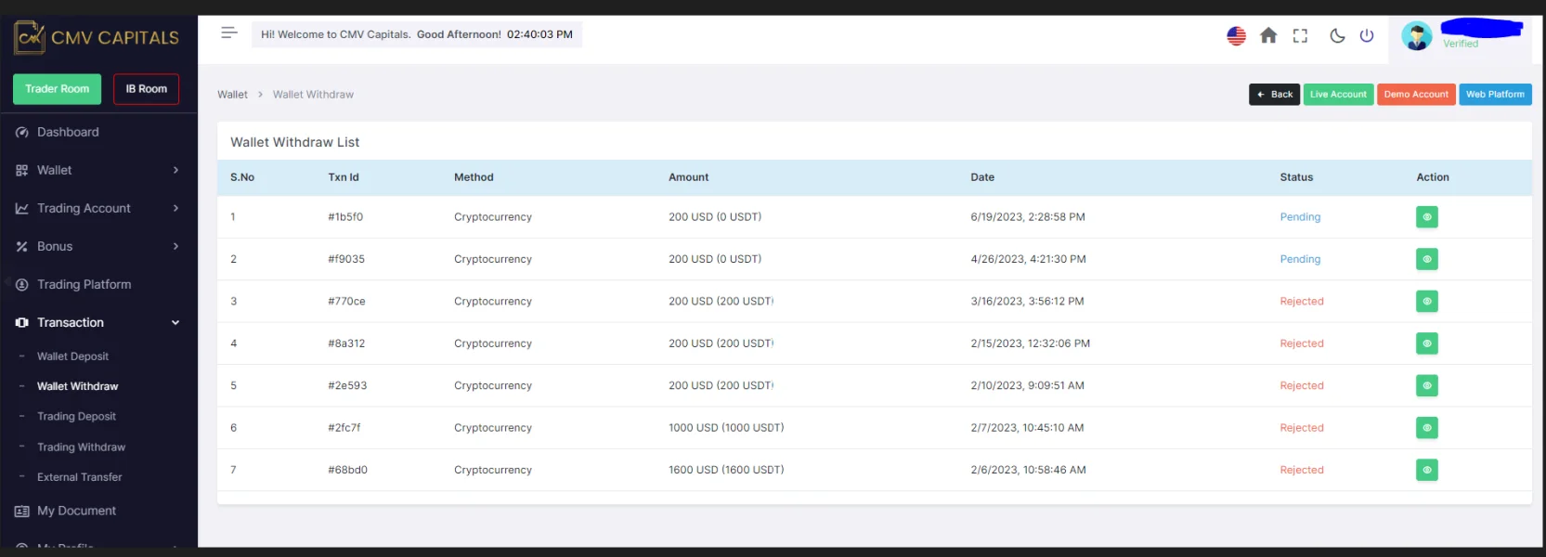
Task: Click the Wallet breadcrumb link
Action: tap(232, 95)
